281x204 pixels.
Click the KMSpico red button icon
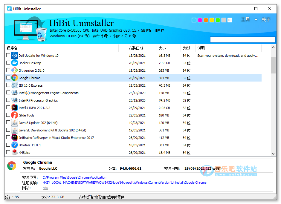click(x=15, y=152)
